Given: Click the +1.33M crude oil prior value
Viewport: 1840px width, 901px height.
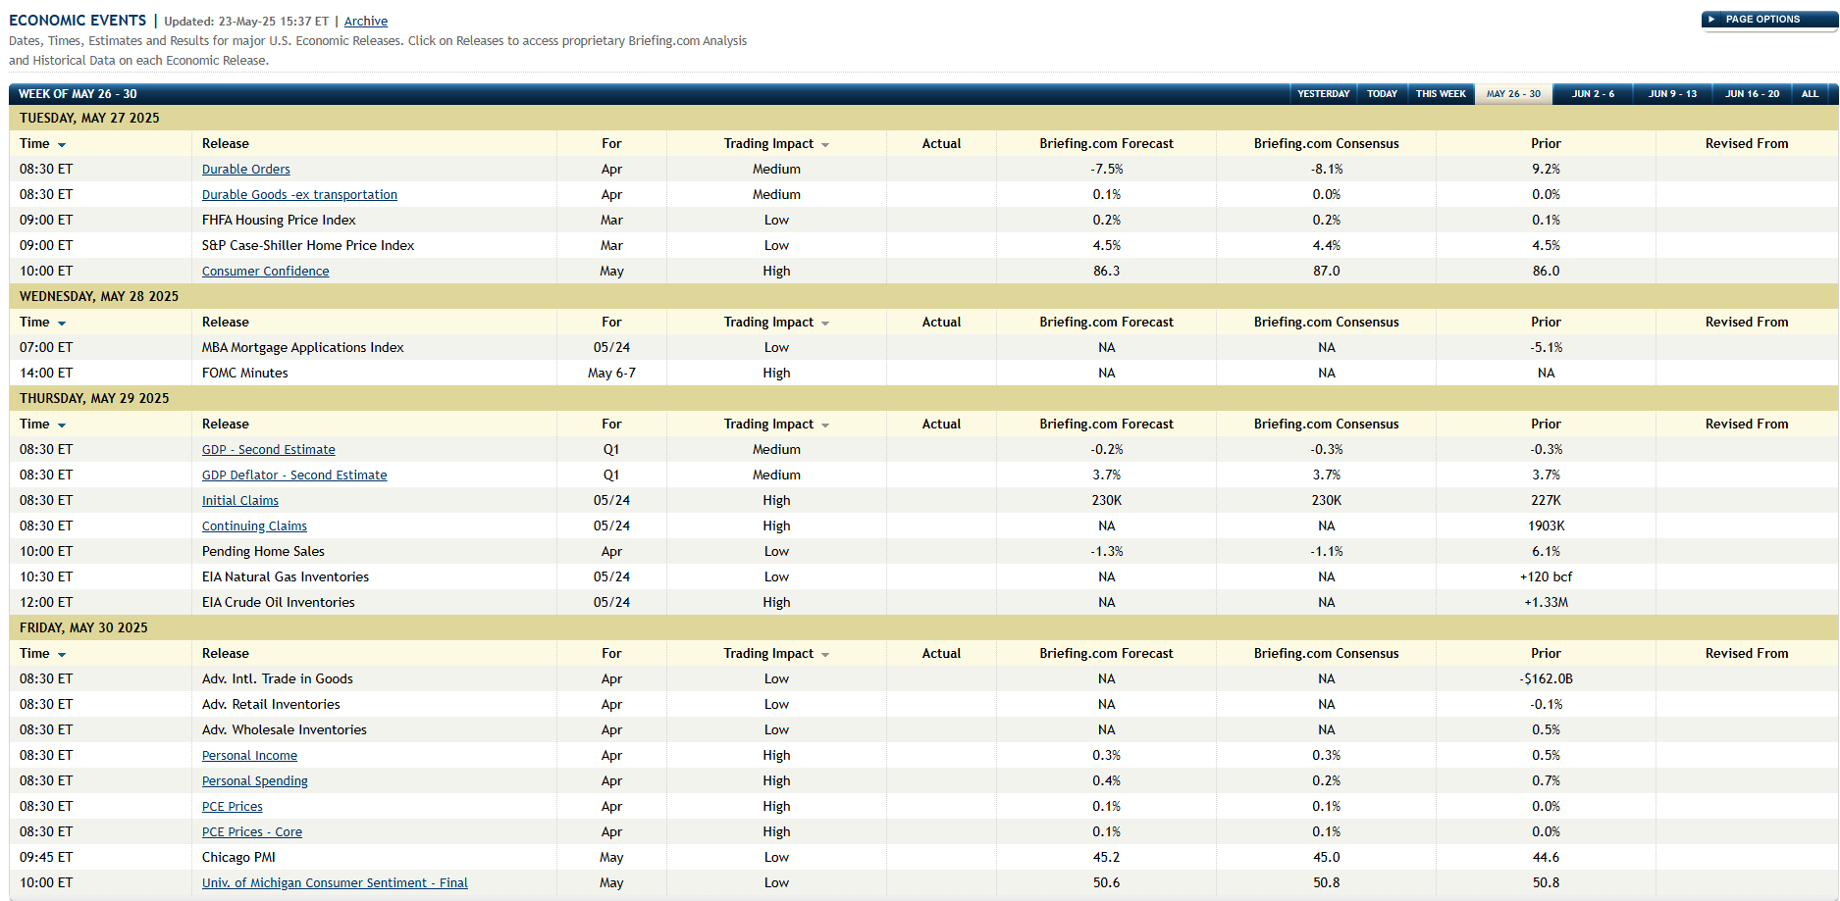Looking at the screenshot, I should coord(1547,603).
